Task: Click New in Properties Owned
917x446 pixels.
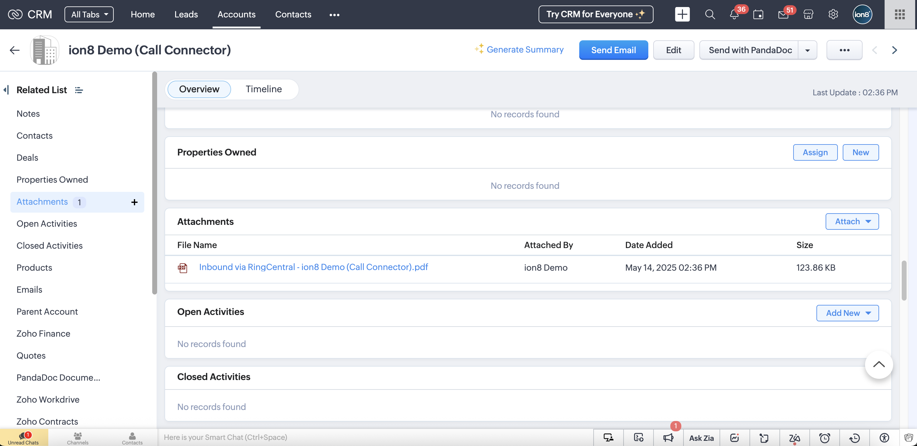Action: 860,152
